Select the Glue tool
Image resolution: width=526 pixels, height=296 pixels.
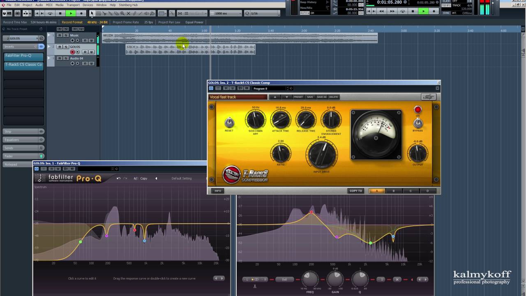[111, 14]
